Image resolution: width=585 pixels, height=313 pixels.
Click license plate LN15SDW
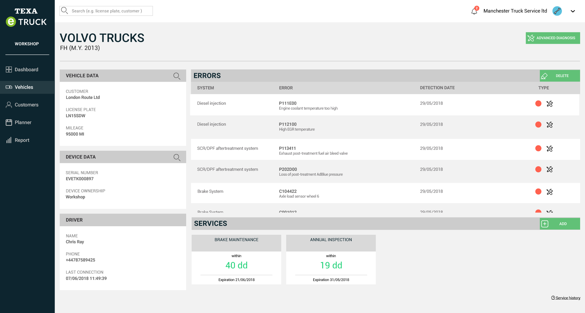[76, 116]
